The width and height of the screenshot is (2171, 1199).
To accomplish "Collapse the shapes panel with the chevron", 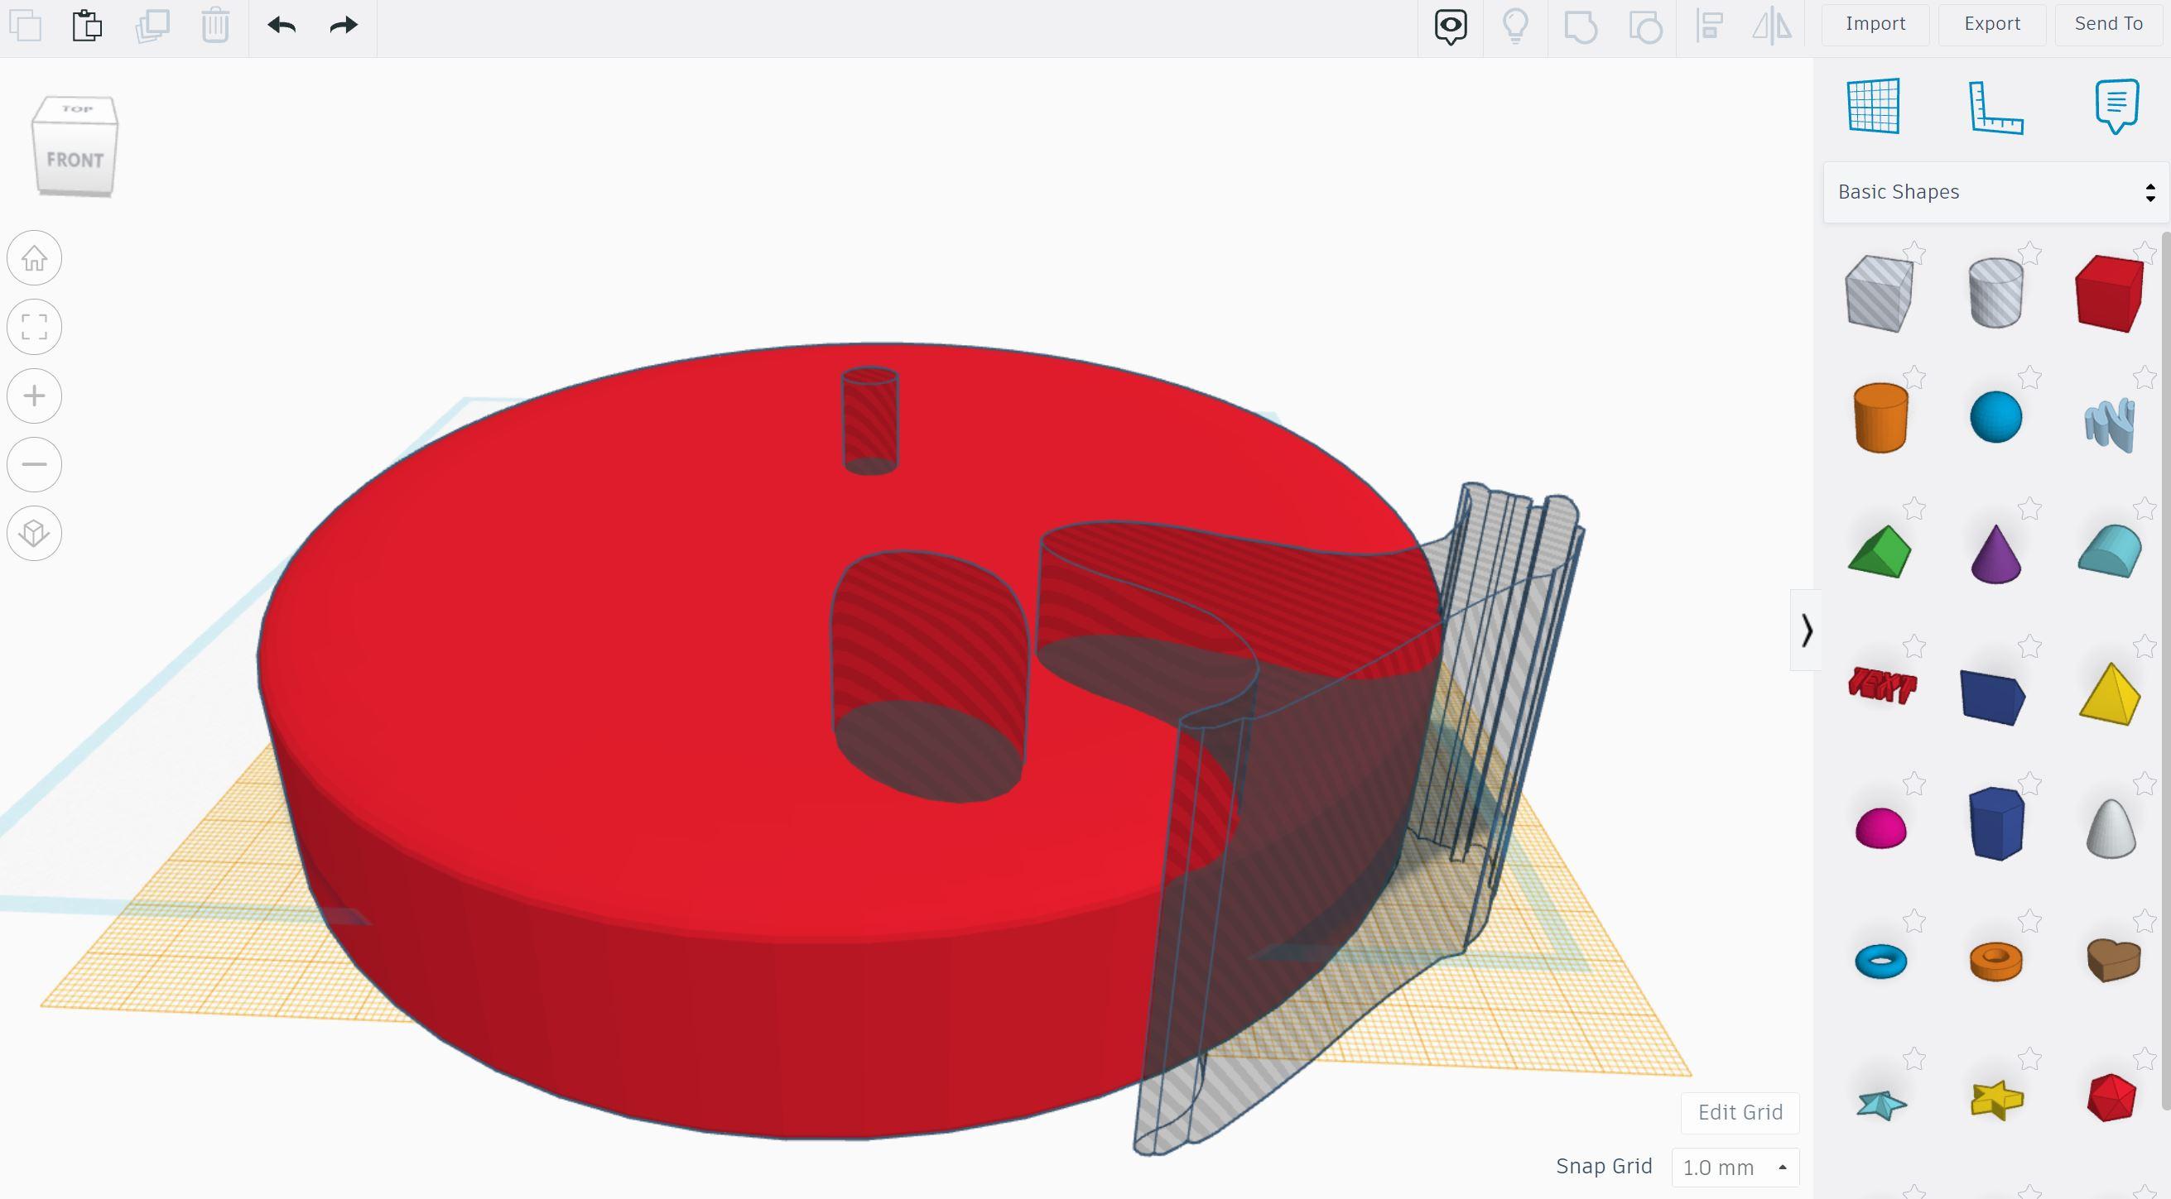I will pos(1806,631).
